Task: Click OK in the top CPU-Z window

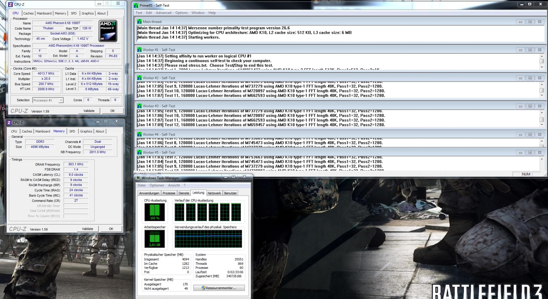Action: pos(112,111)
